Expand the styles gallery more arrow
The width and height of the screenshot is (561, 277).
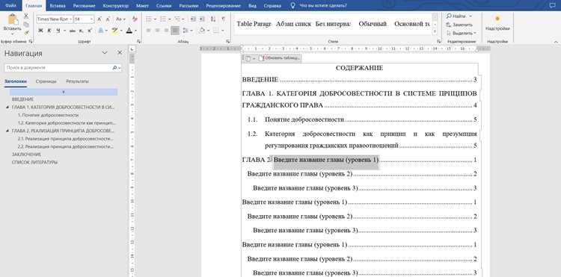pyautogui.click(x=435, y=32)
